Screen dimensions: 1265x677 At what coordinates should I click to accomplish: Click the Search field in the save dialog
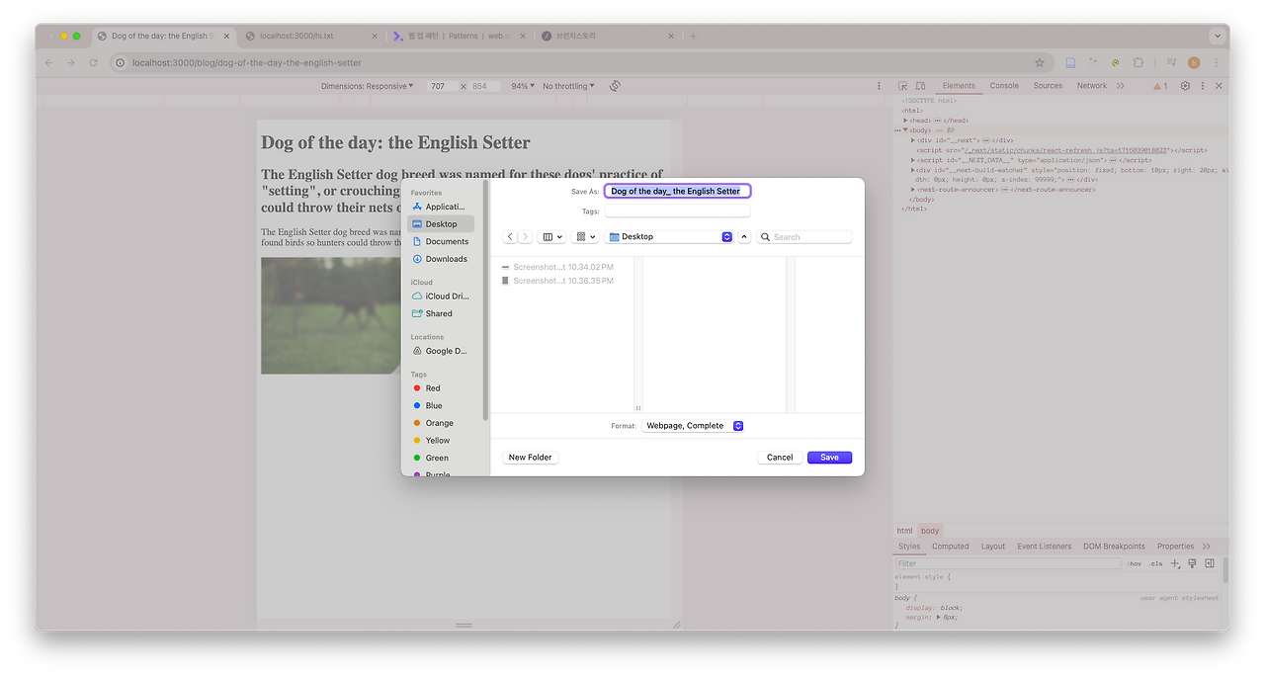[804, 237]
